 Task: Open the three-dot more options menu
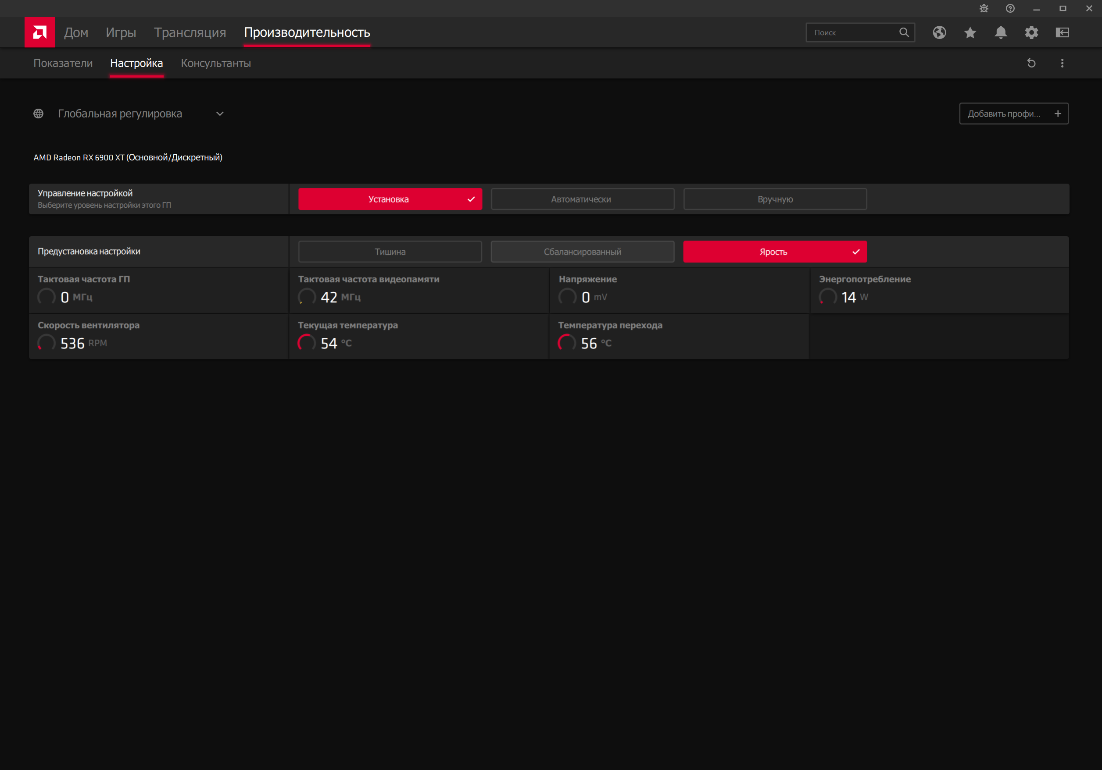coord(1062,63)
